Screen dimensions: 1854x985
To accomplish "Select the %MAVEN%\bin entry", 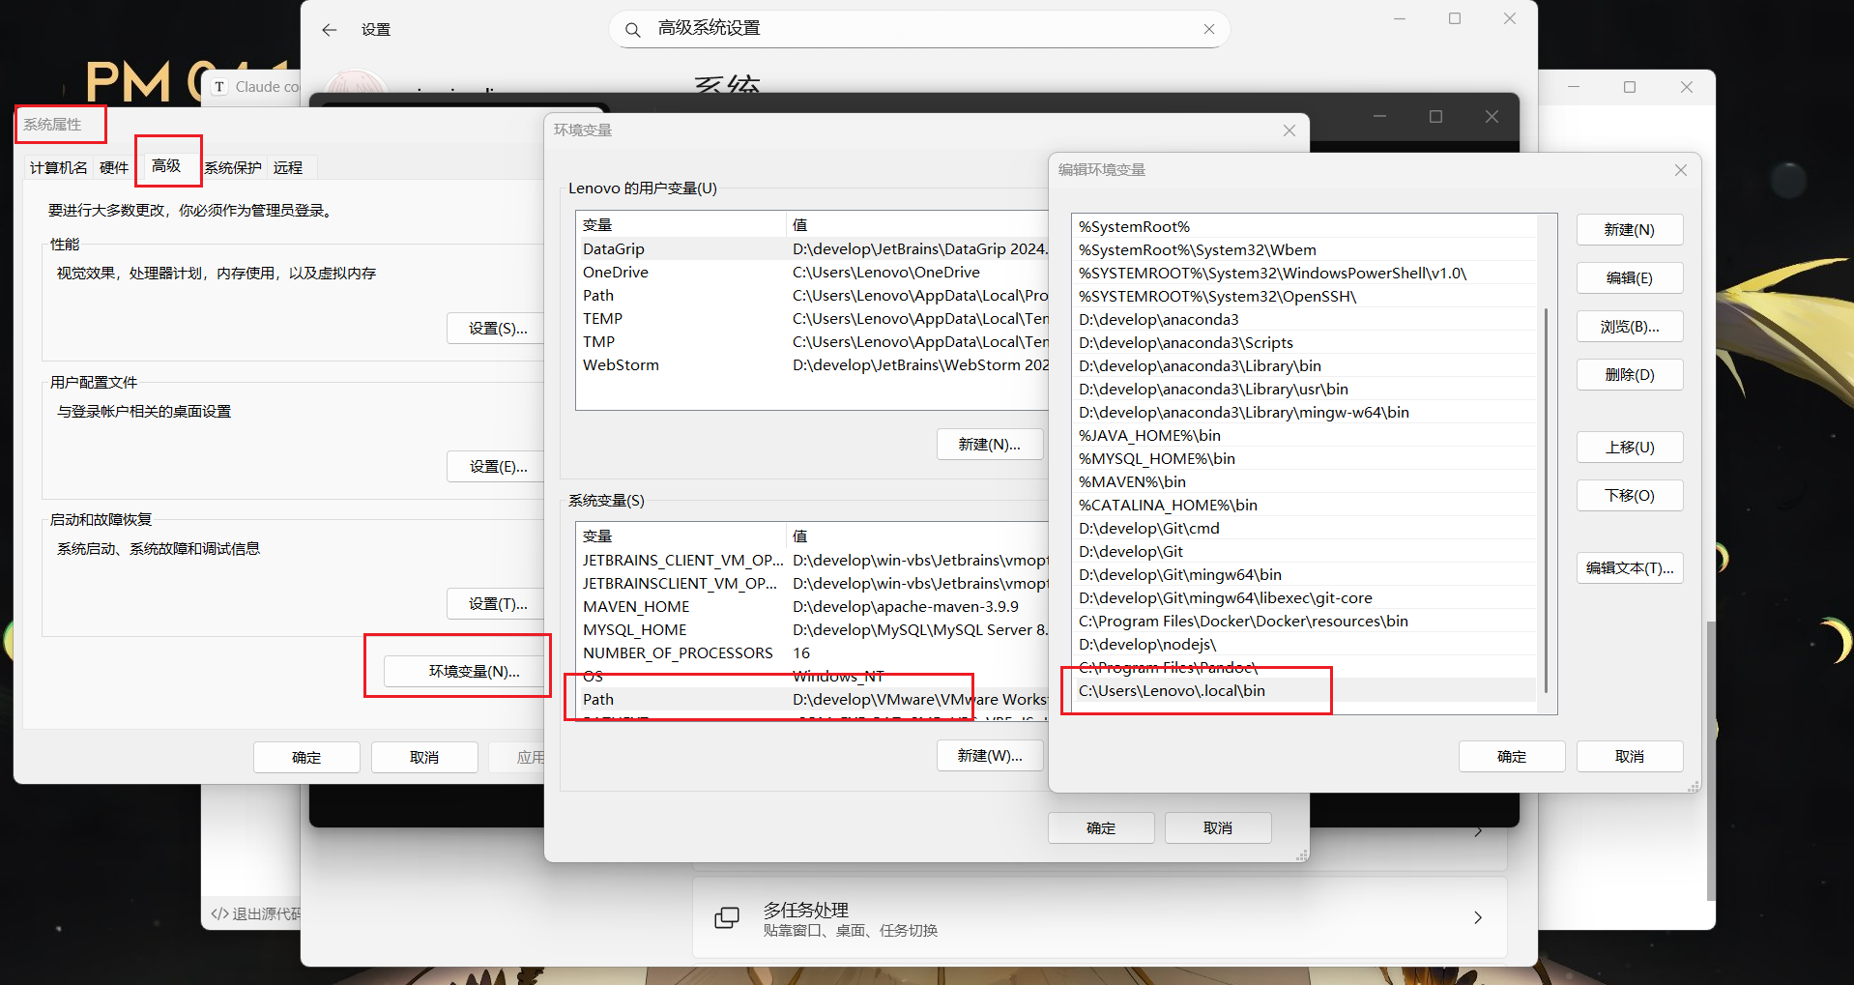I will (x=1304, y=482).
